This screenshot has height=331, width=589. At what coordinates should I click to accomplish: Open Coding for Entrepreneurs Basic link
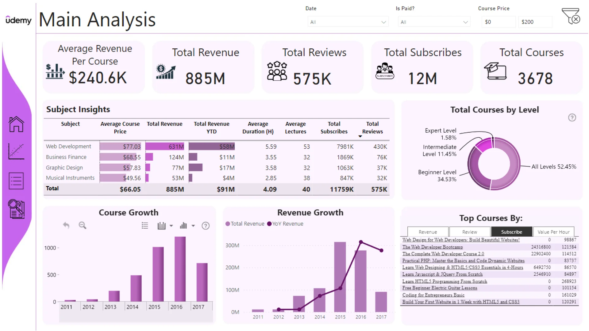(433, 295)
